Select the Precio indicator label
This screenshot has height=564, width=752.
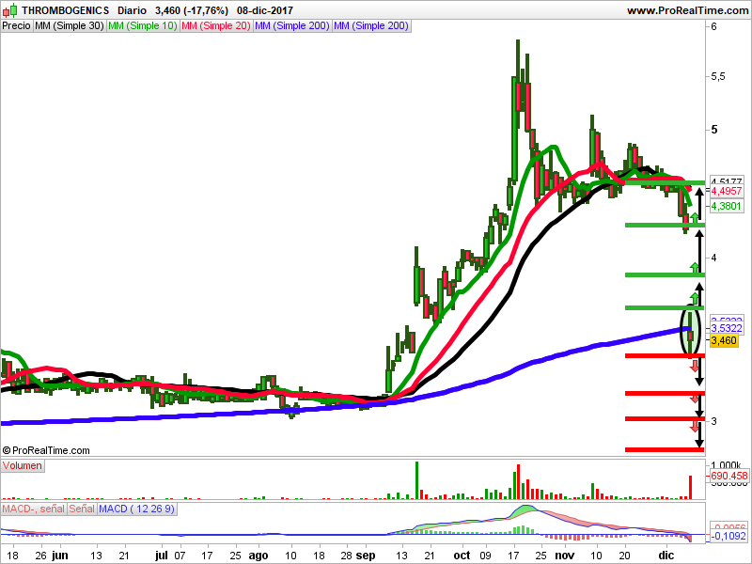point(16,26)
